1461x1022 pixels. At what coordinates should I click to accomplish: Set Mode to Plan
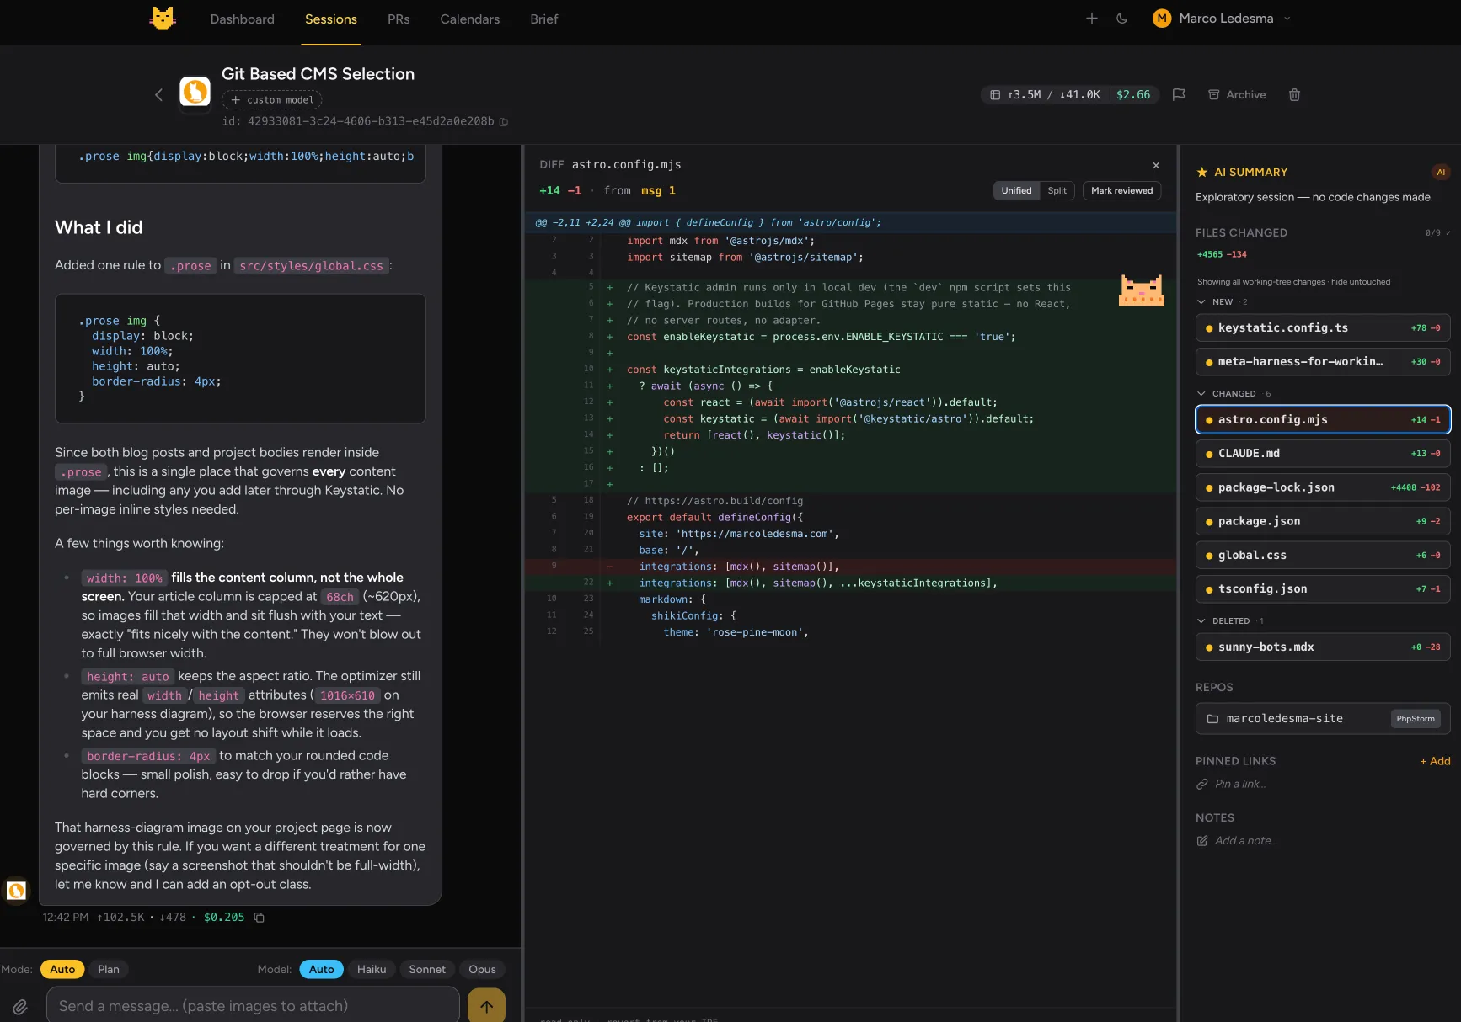coord(109,970)
